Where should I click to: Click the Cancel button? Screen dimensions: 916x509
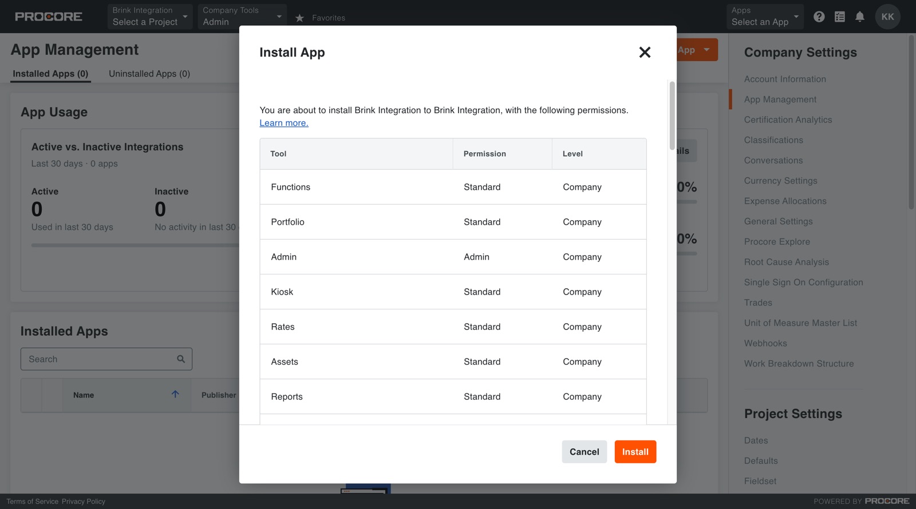pos(585,452)
